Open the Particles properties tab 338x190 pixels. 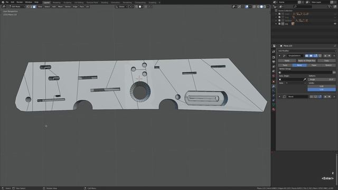click(274, 91)
